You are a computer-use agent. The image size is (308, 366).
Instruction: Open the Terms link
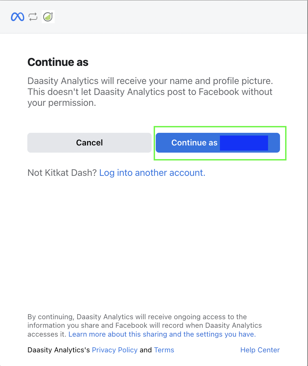coord(164,350)
